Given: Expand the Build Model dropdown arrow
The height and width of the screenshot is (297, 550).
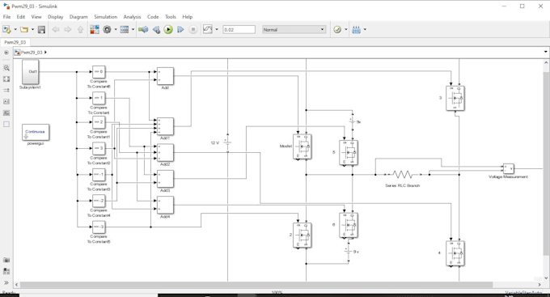Looking at the screenshot, I should (365, 29).
